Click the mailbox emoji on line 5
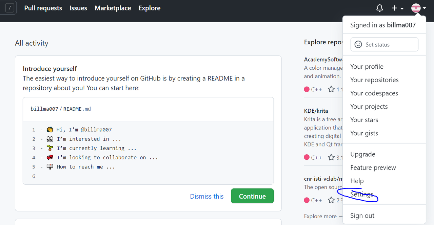 click(x=50, y=167)
